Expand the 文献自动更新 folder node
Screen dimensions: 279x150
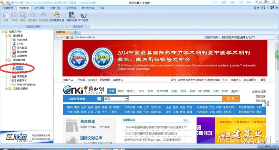point(6,88)
